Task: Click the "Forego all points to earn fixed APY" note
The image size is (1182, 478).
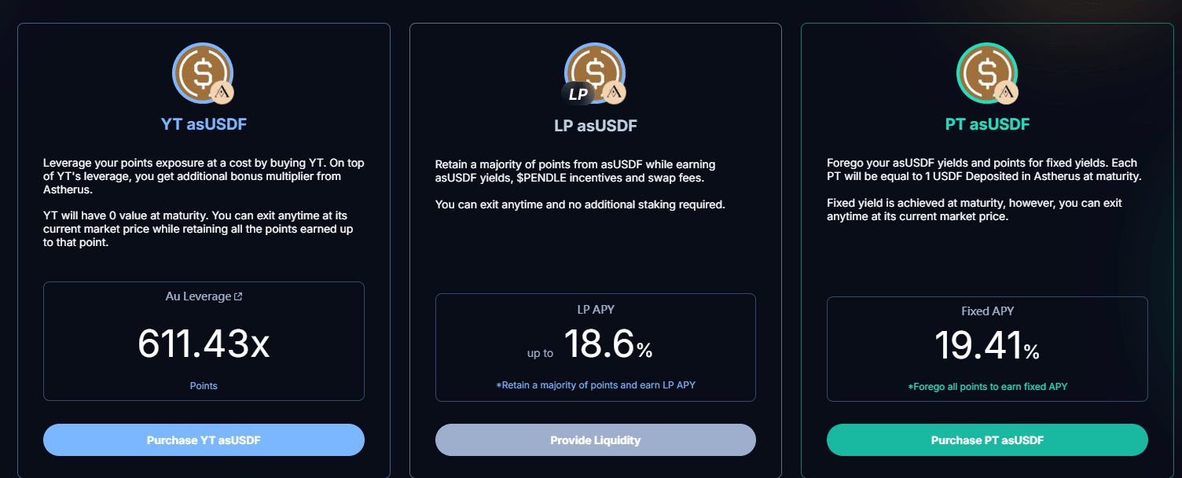Action: pos(987,387)
